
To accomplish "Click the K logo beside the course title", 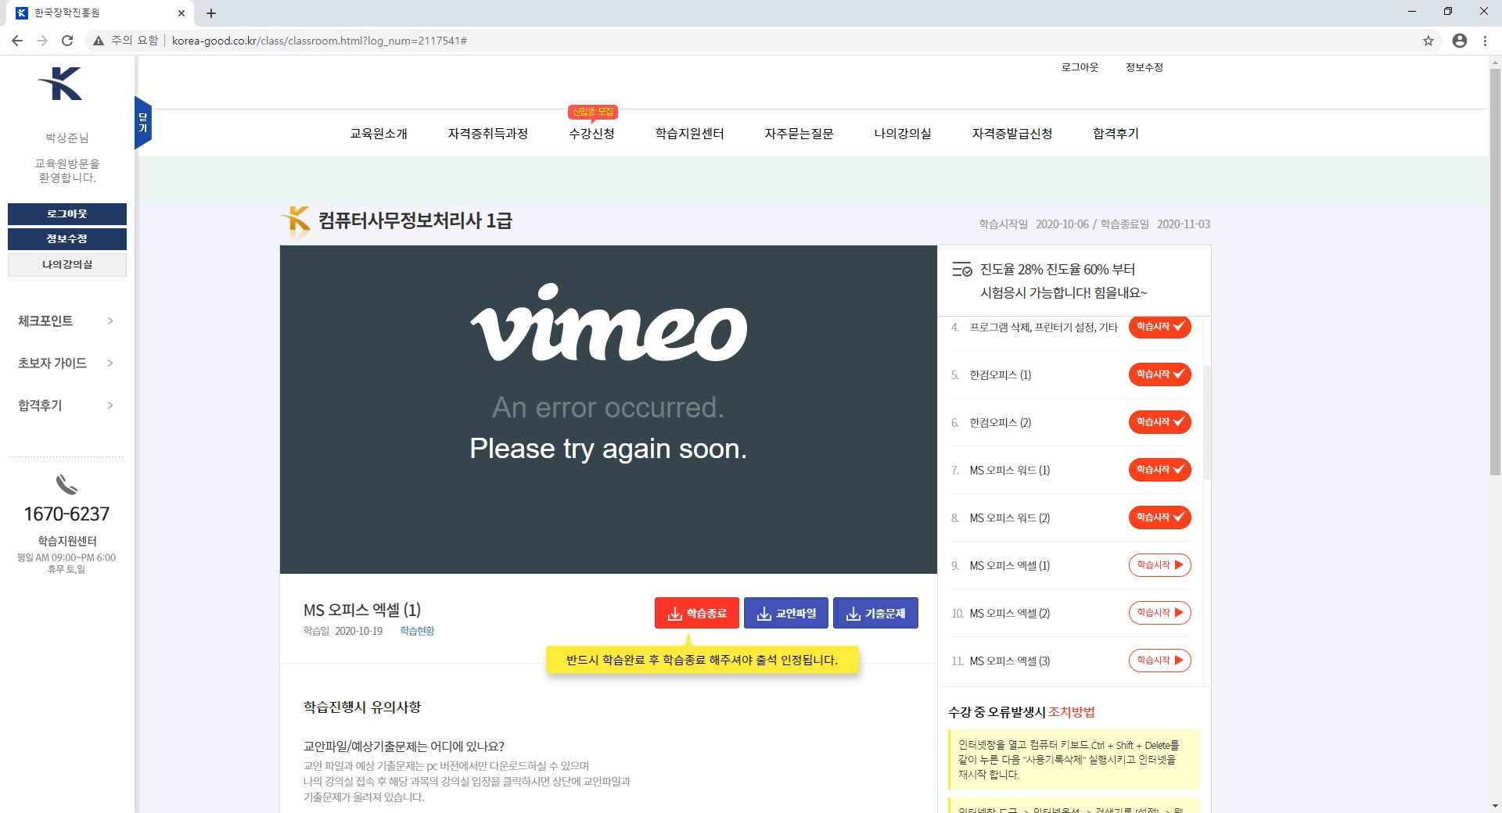I will pos(296,223).
